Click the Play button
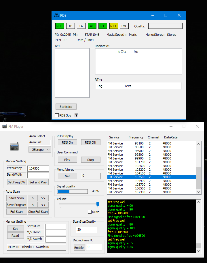The height and width of the screenshot is (263, 207). [x=67, y=160]
